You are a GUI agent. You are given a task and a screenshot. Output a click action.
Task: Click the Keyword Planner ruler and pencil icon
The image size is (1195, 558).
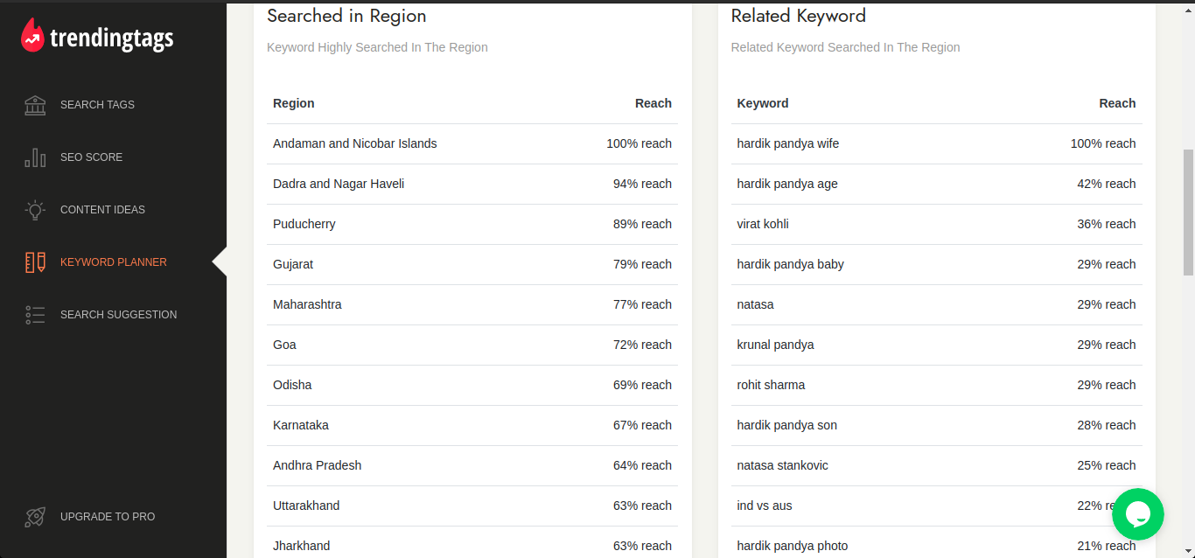35,262
